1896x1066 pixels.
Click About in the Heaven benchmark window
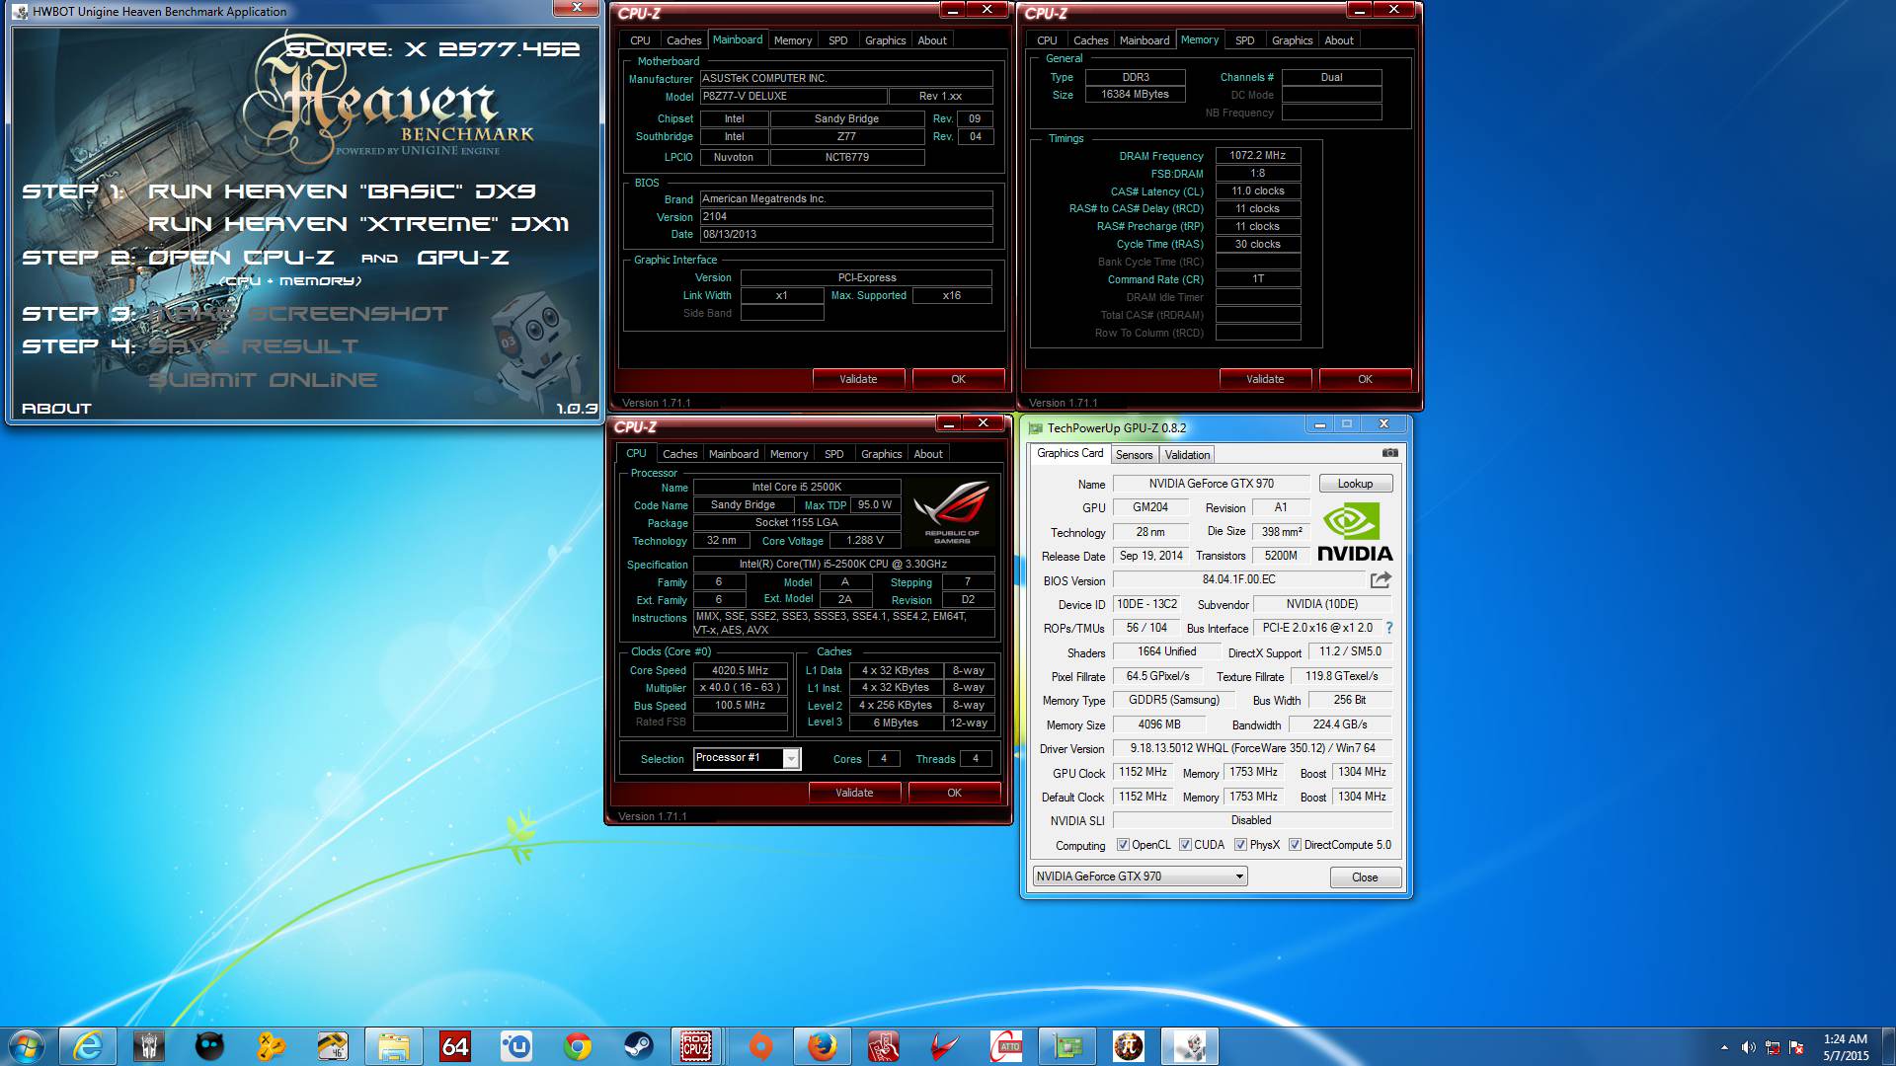tap(56, 409)
